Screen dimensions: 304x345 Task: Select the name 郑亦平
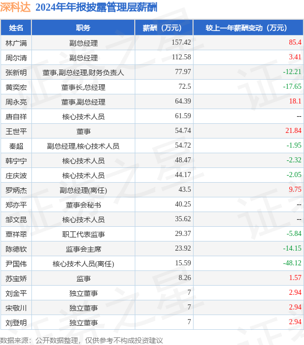click(x=16, y=205)
